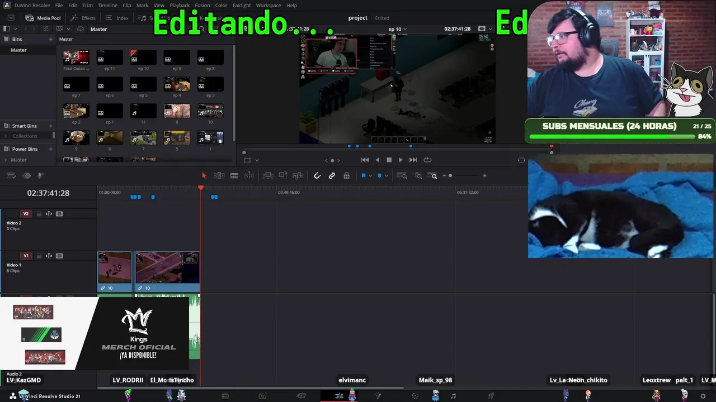Viewport: 716px width, 402px height.
Task: Add a Power Bin with plus icon
Action: pyautogui.click(x=51, y=149)
